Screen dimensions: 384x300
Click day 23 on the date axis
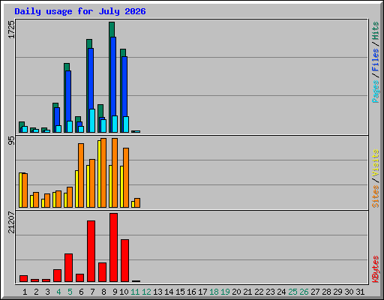click(x=270, y=292)
